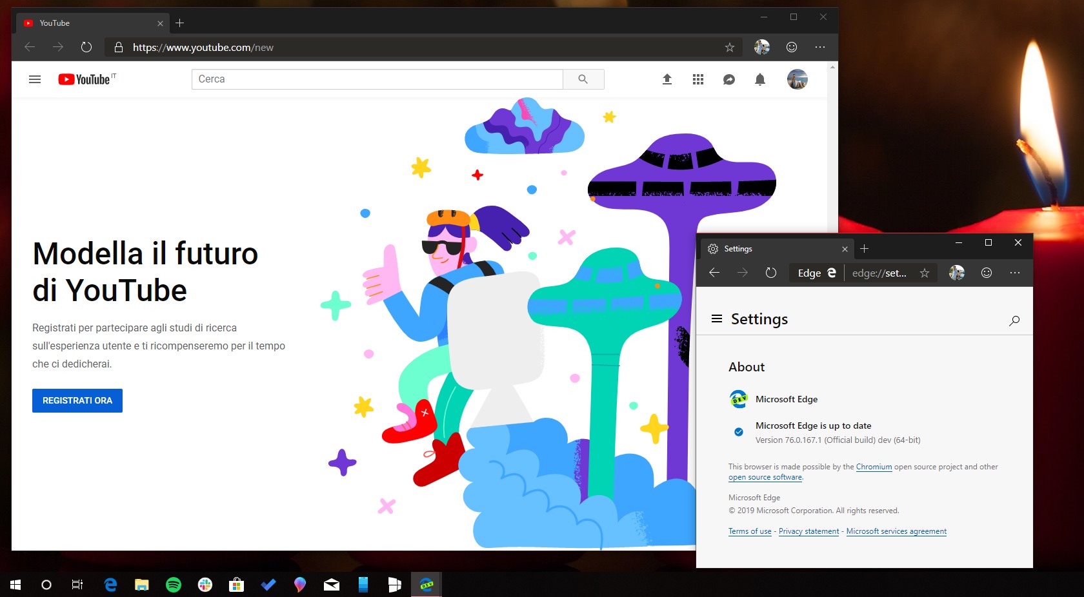Click the search icon in Settings

pyautogui.click(x=1014, y=320)
